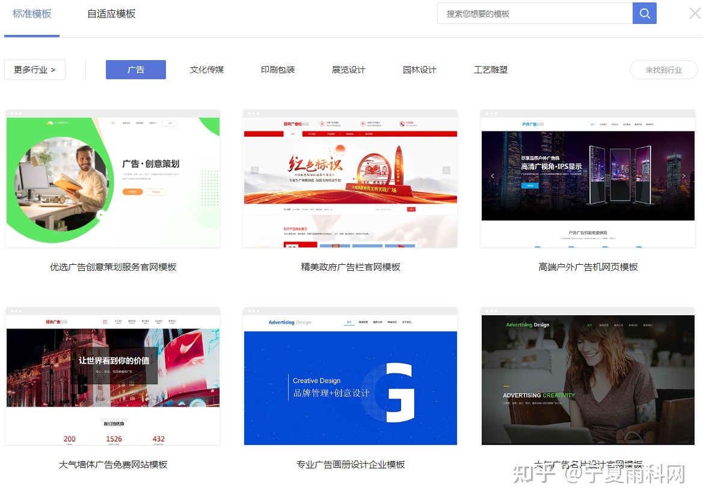703x502 pixels.
Task: Click the right arrow on the government billboard template preview
Action: [446, 170]
